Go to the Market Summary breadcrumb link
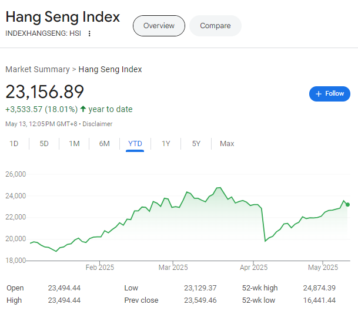 tap(37, 69)
